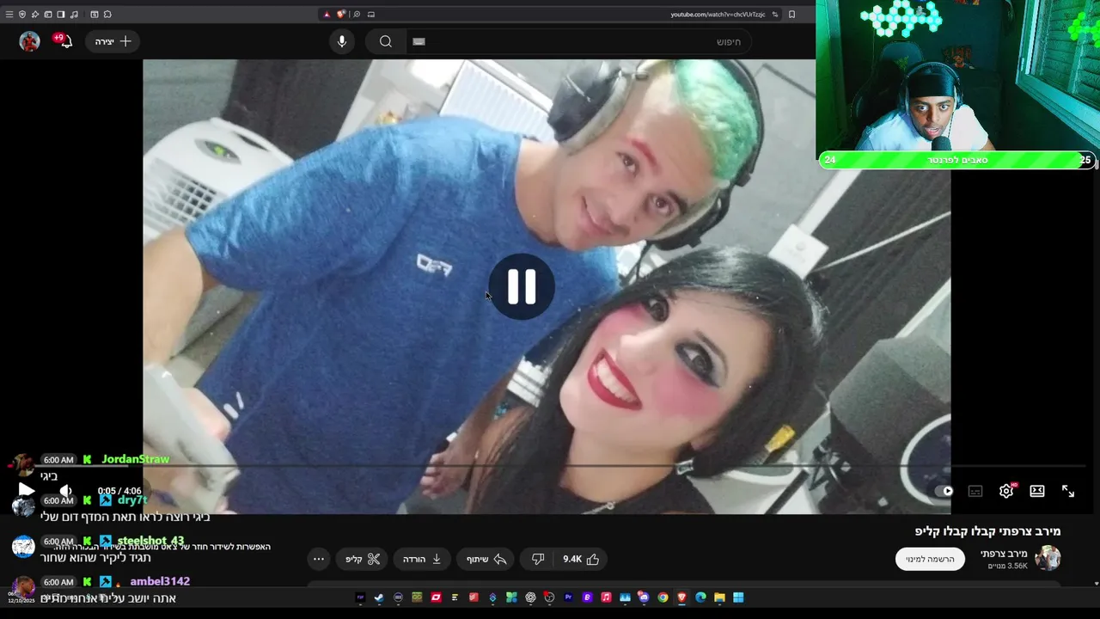This screenshot has height=619, width=1100.
Task: Share the video with the שיתוף button
Action: [x=486, y=559]
